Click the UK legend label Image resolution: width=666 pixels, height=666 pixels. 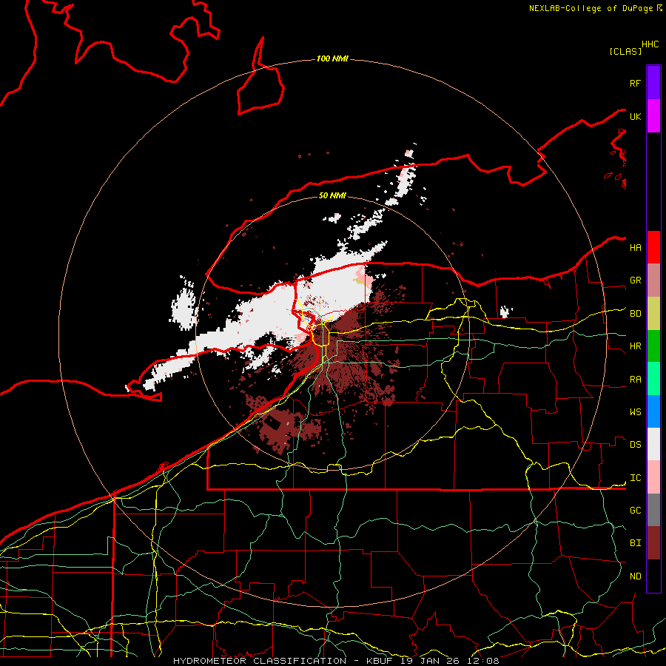(x=635, y=116)
